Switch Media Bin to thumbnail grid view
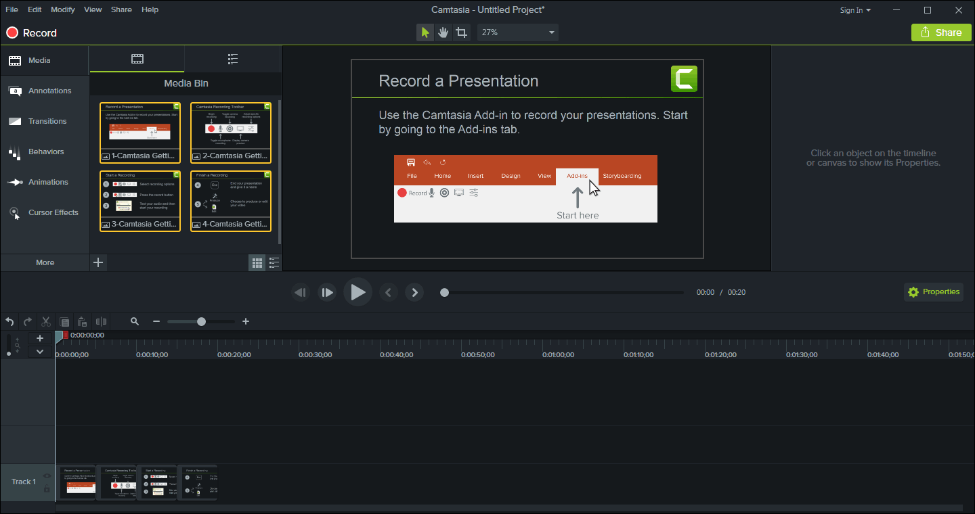This screenshot has width=975, height=514. (x=257, y=262)
